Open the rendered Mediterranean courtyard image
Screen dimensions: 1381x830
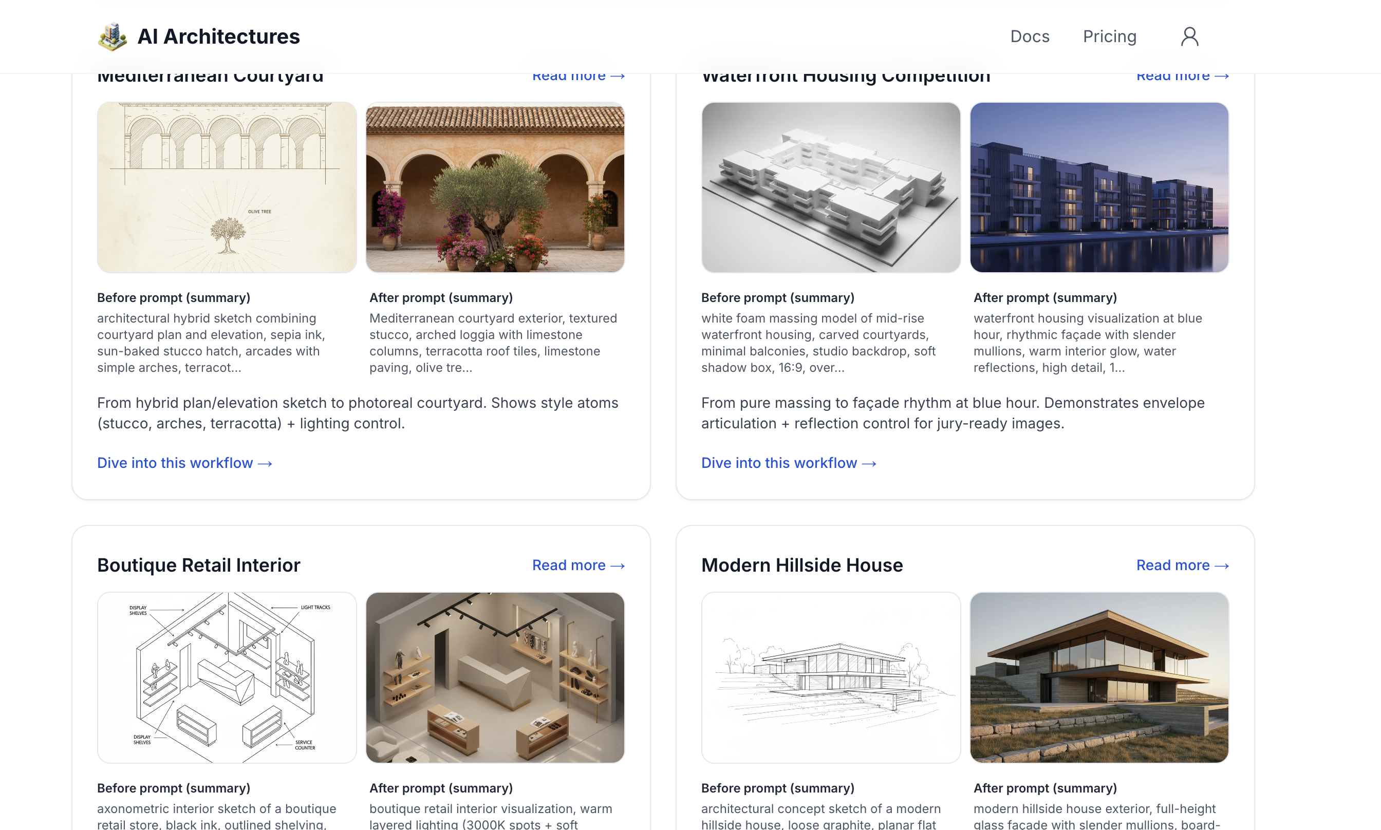pyautogui.click(x=494, y=187)
